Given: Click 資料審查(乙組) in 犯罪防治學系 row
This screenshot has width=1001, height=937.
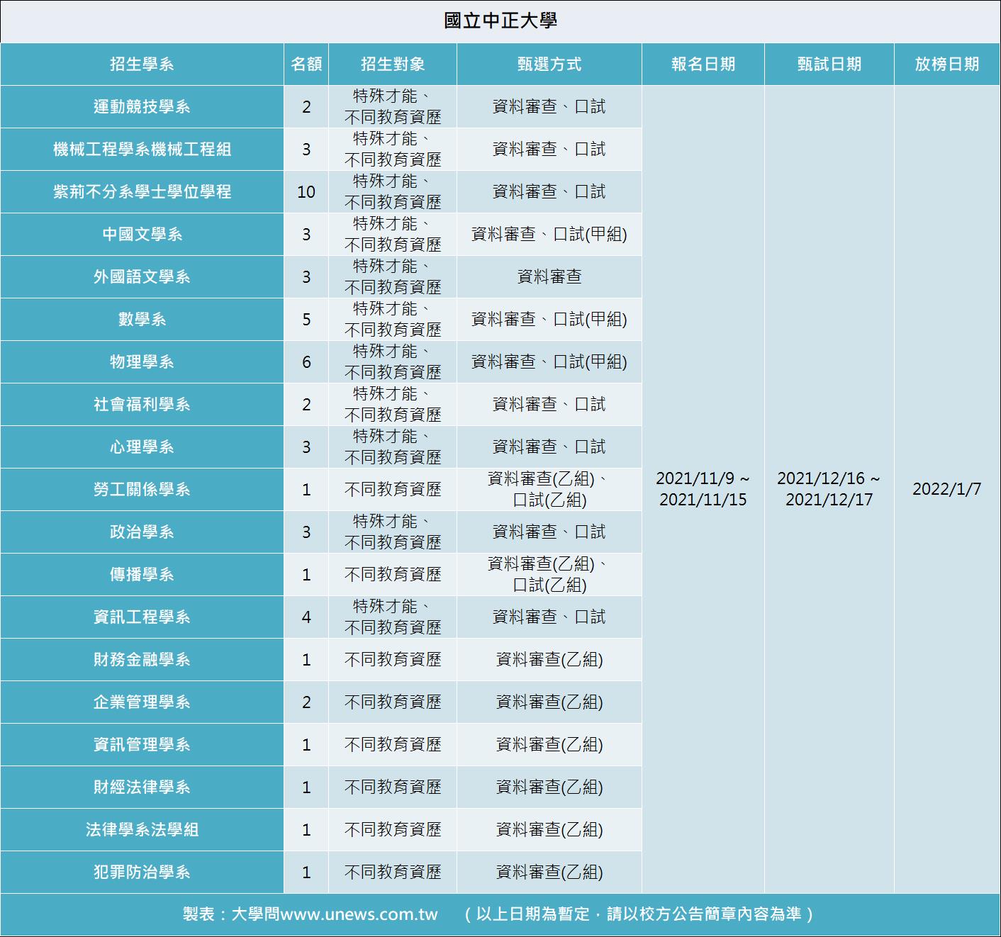Looking at the screenshot, I should pyautogui.click(x=549, y=873).
